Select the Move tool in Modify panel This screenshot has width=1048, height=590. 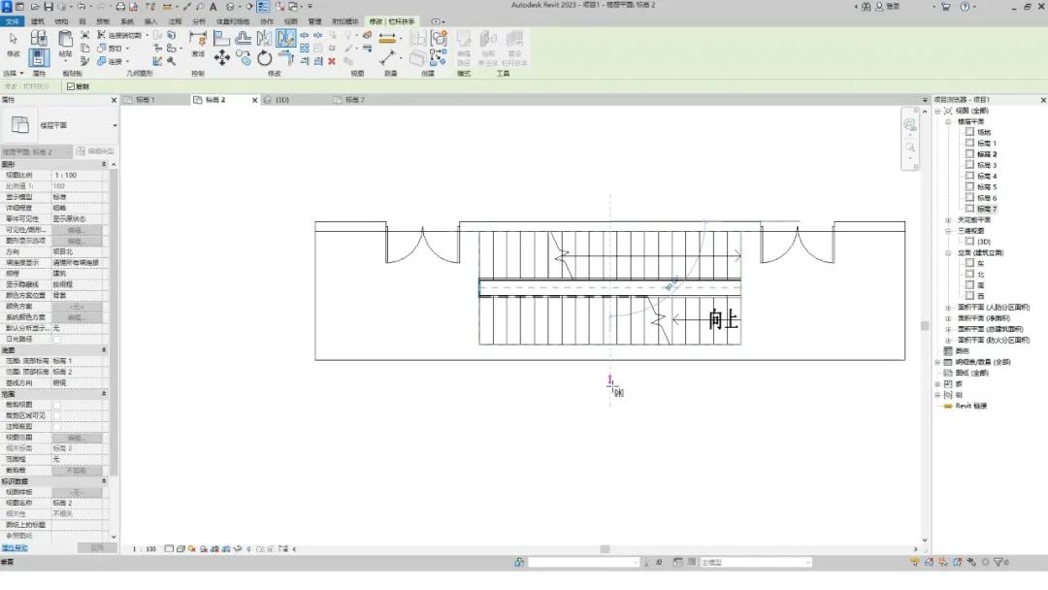click(x=222, y=58)
